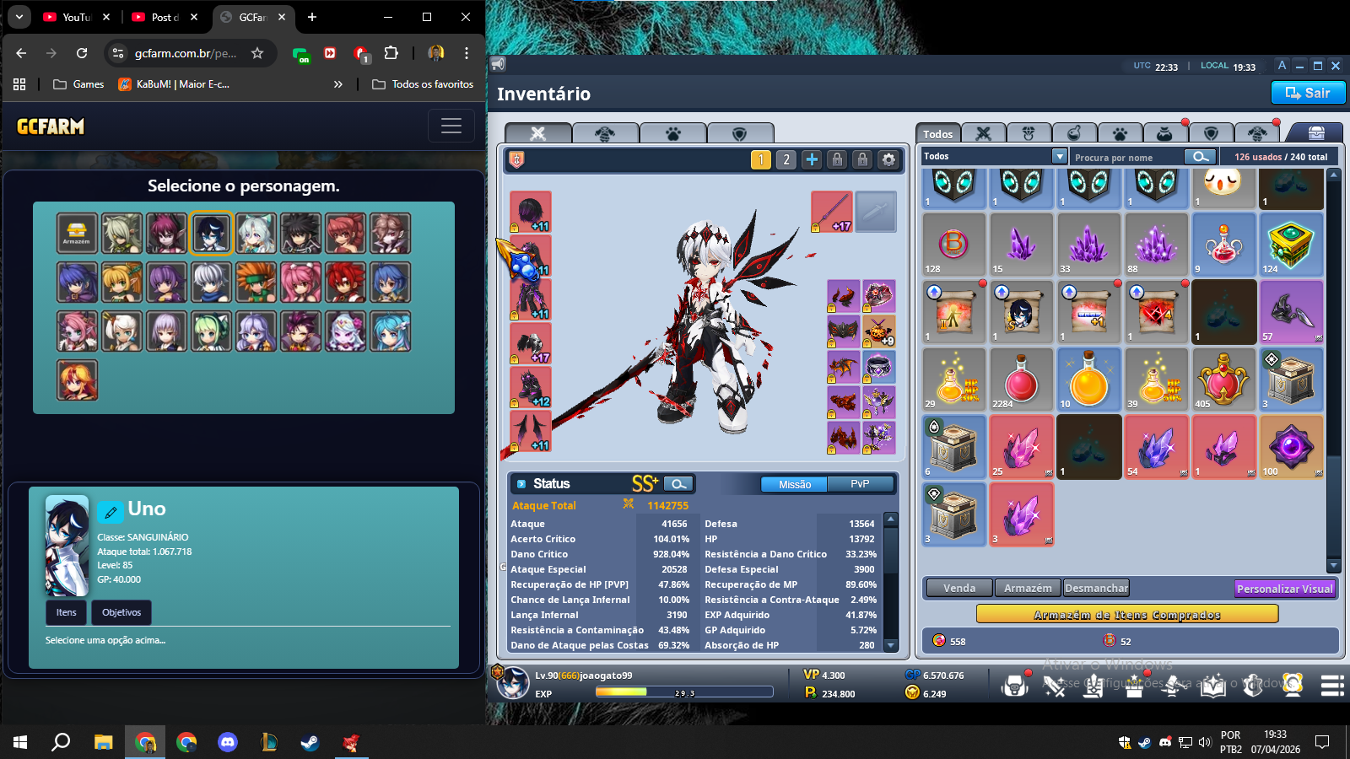Open the GCFARM hamburger menu
This screenshot has width=1350, height=759.
coord(451,126)
